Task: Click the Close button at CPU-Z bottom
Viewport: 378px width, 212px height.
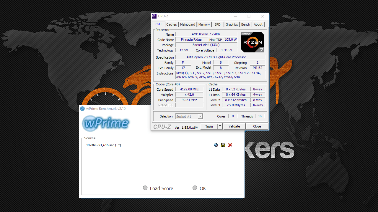Action: (x=257, y=126)
